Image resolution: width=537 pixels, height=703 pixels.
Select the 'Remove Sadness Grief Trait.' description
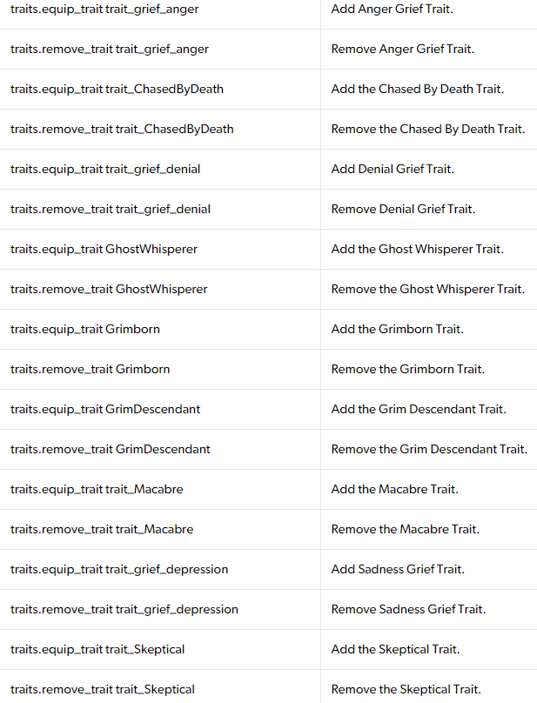pyautogui.click(x=408, y=610)
